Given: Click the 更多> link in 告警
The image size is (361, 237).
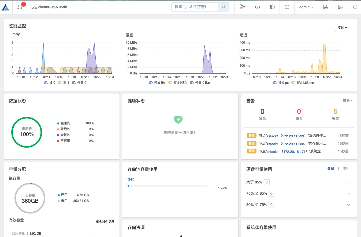Looking at the screenshot, I should (x=347, y=100).
